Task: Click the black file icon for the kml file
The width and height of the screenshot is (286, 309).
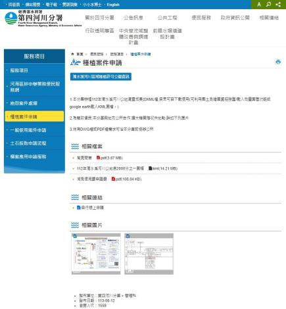Action: point(150,168)
